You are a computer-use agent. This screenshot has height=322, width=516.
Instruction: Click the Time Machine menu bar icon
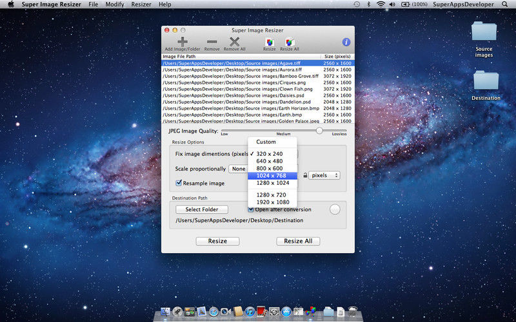pos(357,5)
